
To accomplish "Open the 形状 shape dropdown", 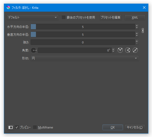I will 85,58.
